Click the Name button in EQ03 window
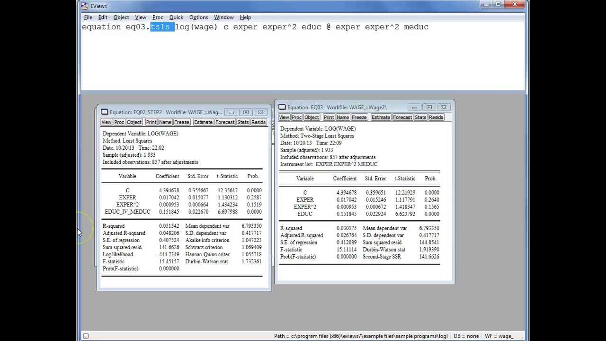This screenshot has height=341, width=606. 343,117
